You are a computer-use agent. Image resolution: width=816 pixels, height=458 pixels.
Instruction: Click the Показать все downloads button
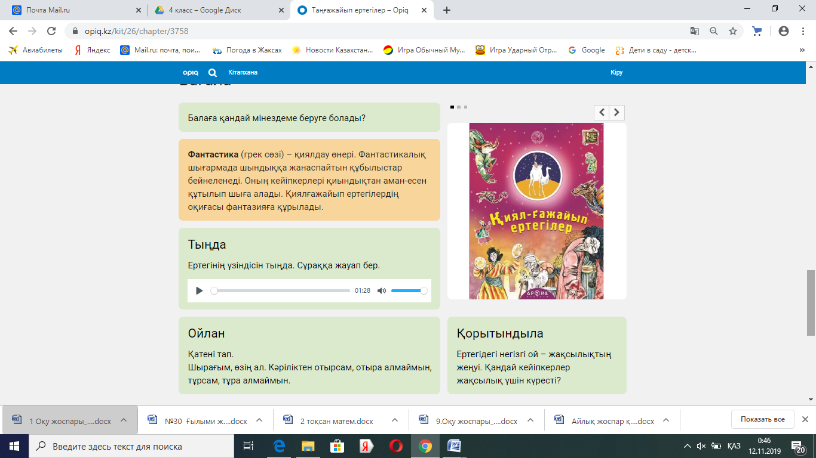click(763, 419)
